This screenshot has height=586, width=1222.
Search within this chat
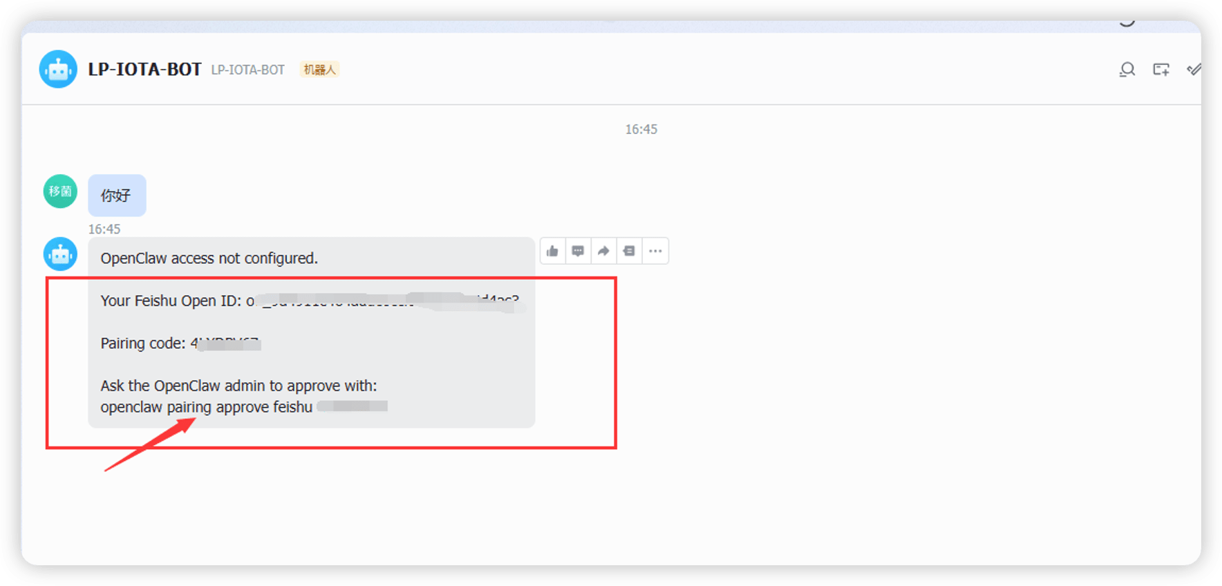tap(1127, 70)
